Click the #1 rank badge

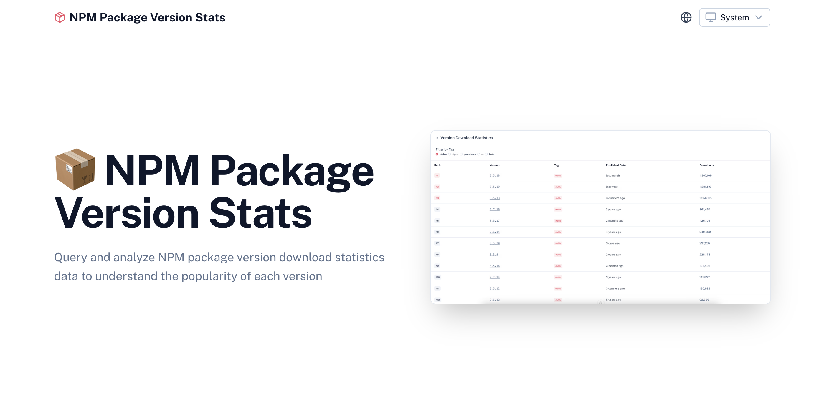437,175
